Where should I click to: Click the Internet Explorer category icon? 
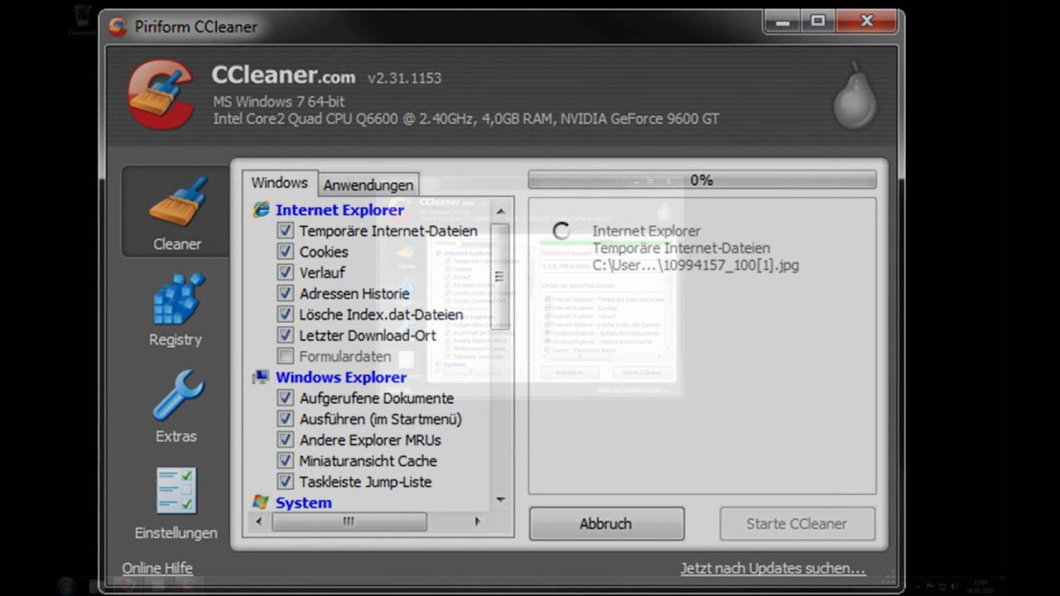[x=262, y=209]
